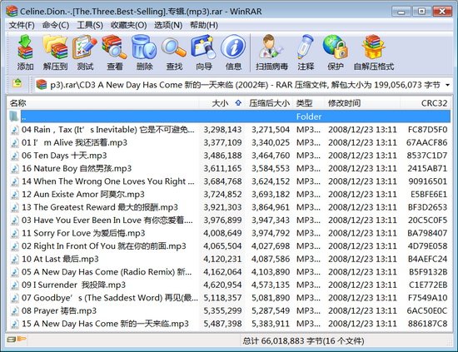Select the '..' parent Folder row

pos(229,117)
